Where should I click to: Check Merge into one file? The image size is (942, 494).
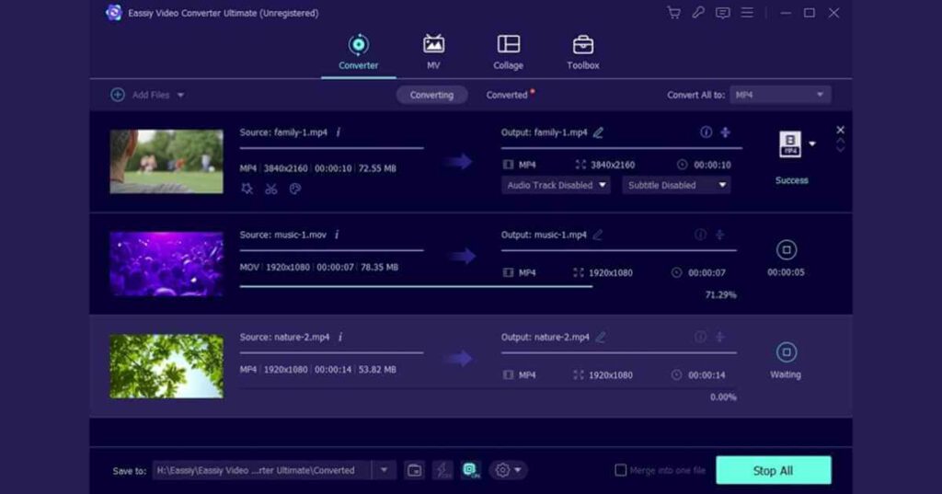click(x=621, y=470)
